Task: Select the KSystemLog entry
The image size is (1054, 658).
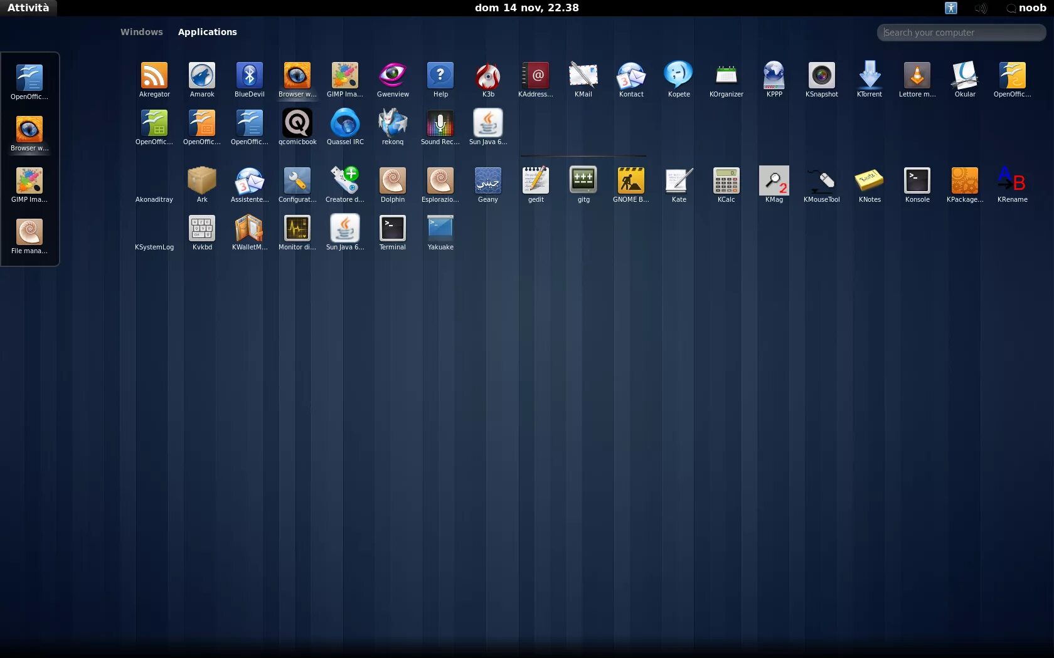Action: [154, 247]
